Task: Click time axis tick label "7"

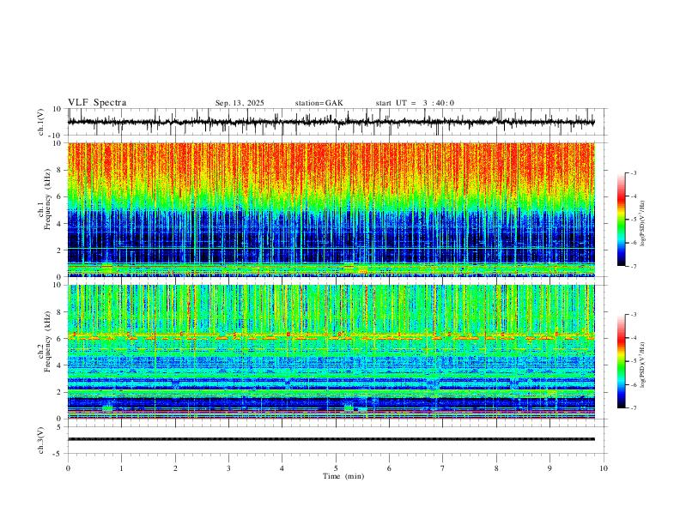Action: [x=443, y=468]
